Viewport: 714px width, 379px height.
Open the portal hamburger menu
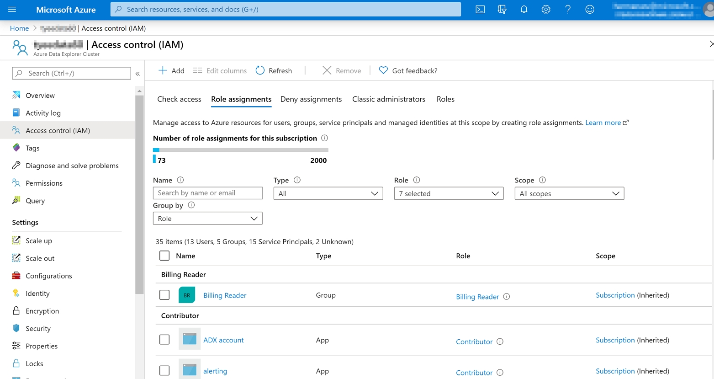pyautogui.click(x=12, y=9)
